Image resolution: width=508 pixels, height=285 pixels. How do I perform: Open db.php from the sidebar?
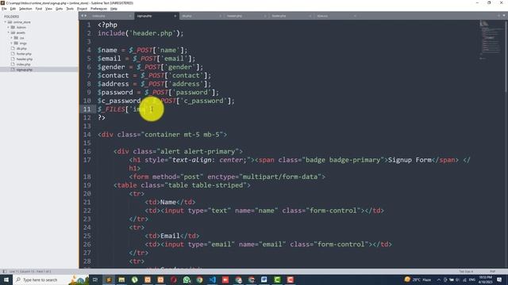(x=21, y=48)
